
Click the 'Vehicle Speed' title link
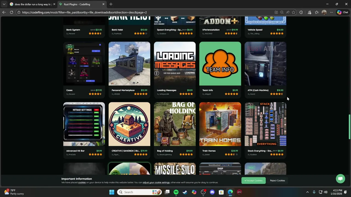click(x=255, y=30)
